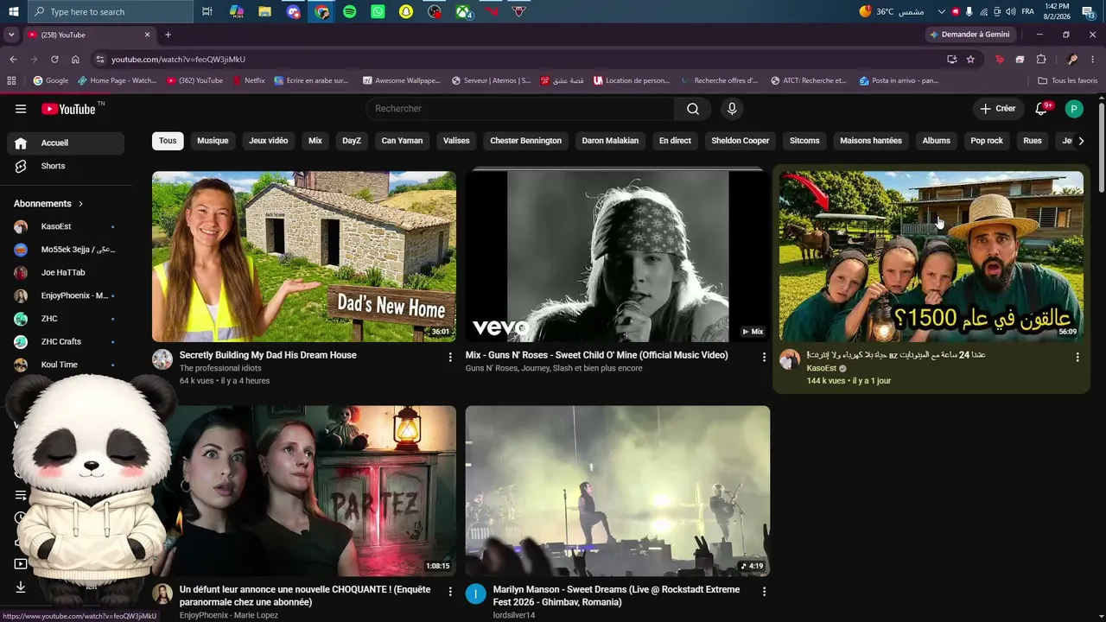Open the YouTube guide hamburger menu
Screen dimensions: 1106x622
point(21,109)
